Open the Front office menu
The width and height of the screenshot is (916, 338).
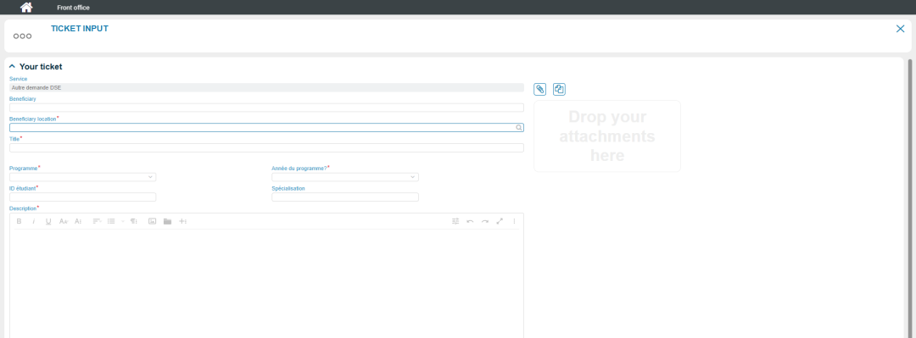pyautogui.click(x=73, y=8)
